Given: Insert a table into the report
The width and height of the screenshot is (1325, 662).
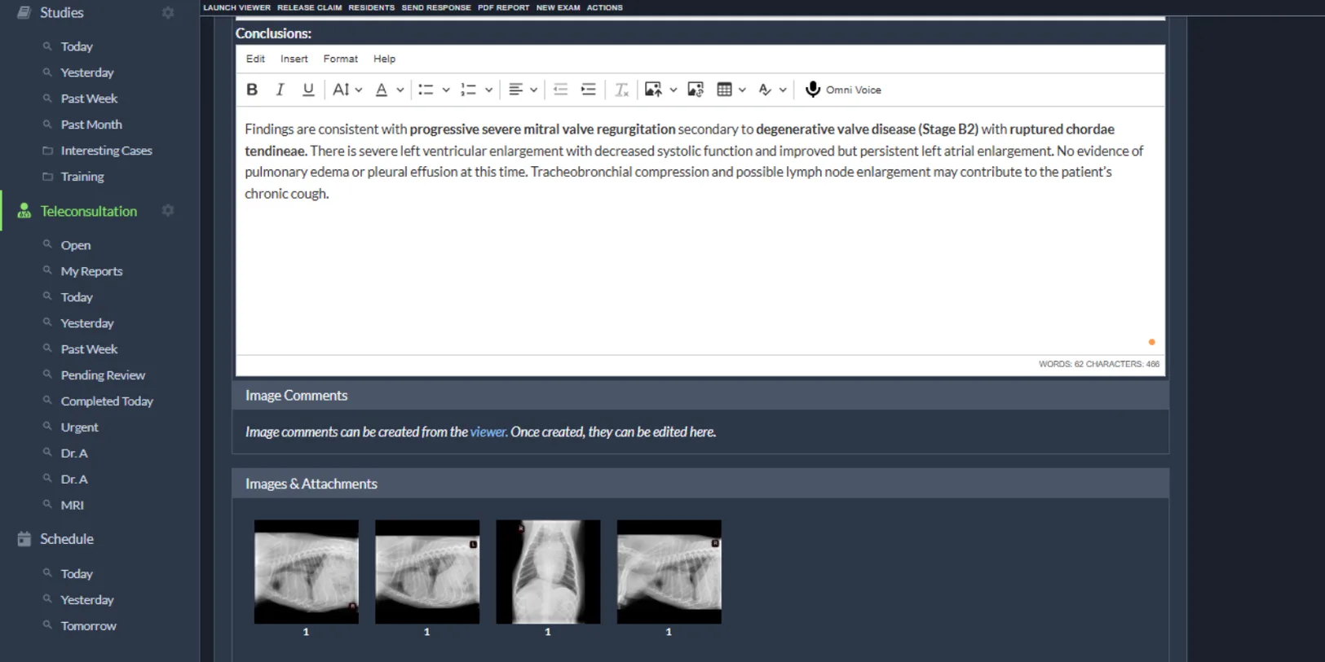Looking at the screenshot, I should tap(724, 90).
